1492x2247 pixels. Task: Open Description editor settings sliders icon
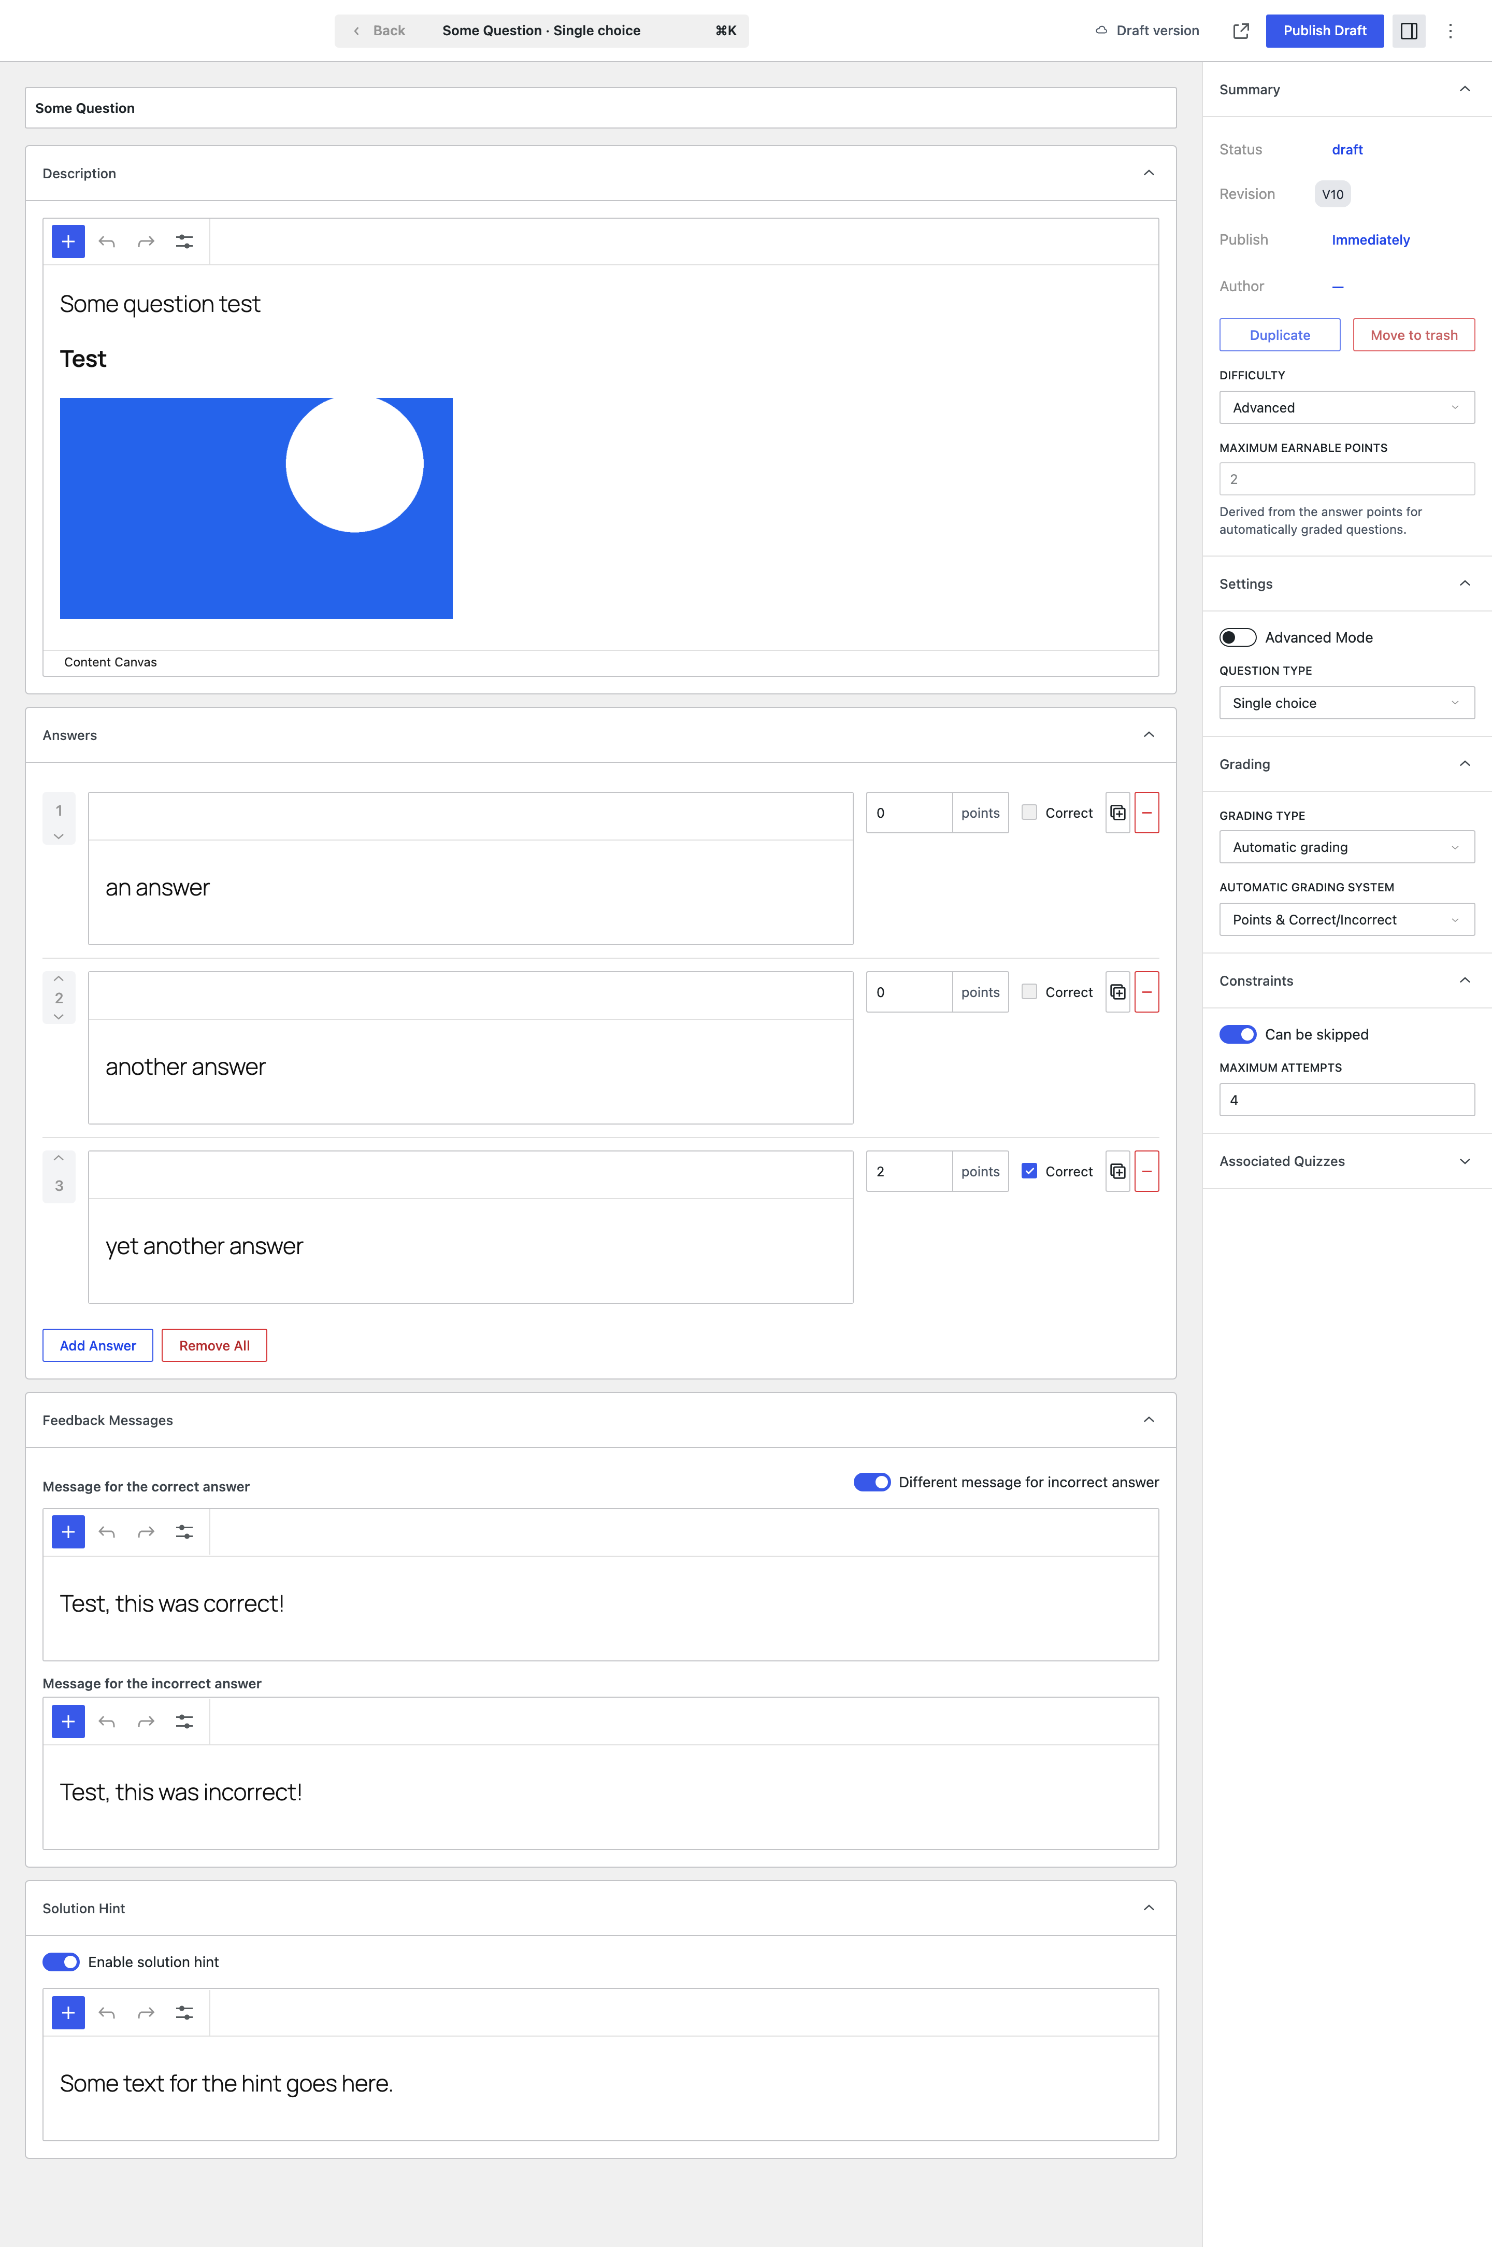pyautogui.click(x=184, y=241)
